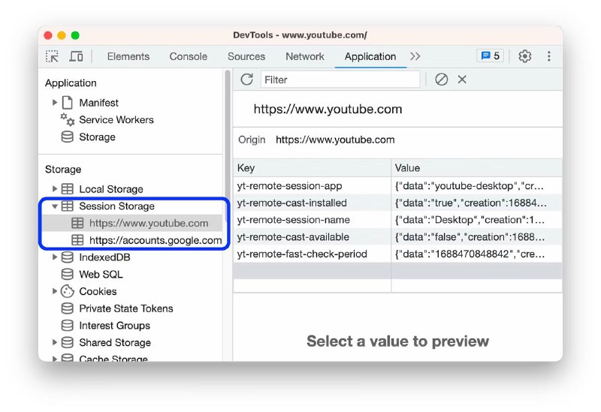Viewport: 601px width, 412px height.
Task: Click the refresh storage icon
Action: click(x=247, y=80)
